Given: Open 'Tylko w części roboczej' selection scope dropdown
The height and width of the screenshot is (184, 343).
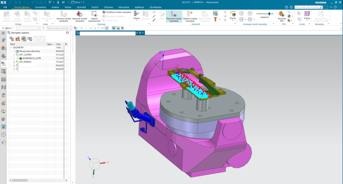Looking at the screenshot, I should tap(59, 28).
